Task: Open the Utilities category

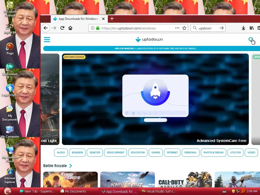Action: 235,152
